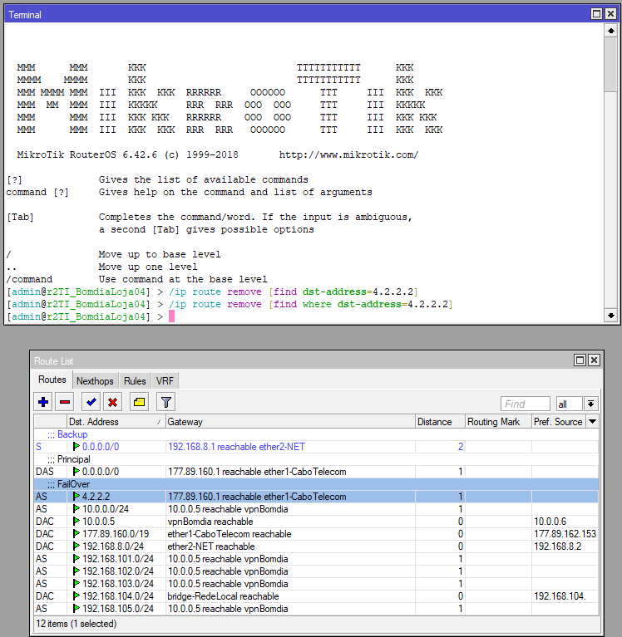
Task: Click in the Find search field
Action: 525,404
